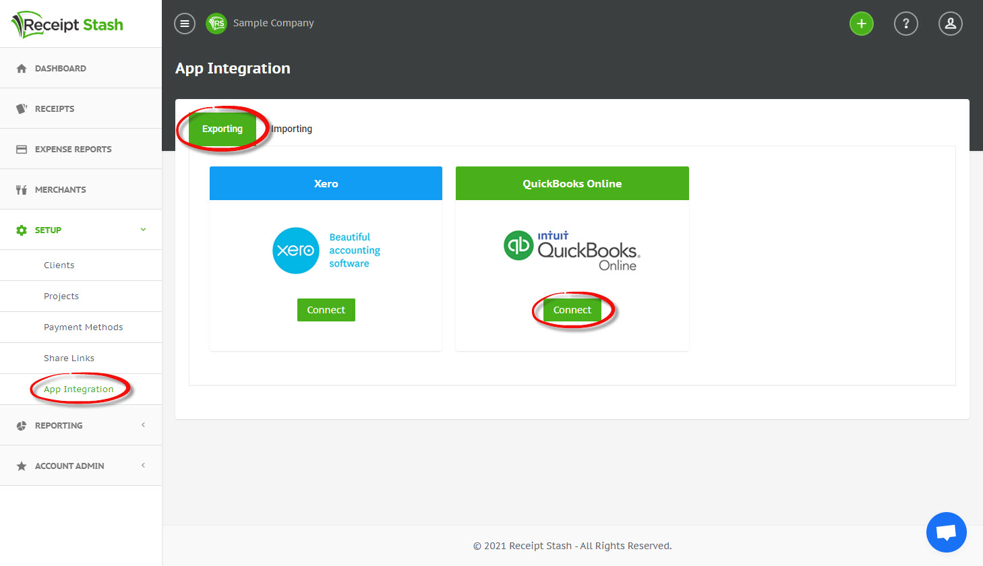The image size is (983, 566).
Task: Open the user profile icon
Action: point(951,24)
